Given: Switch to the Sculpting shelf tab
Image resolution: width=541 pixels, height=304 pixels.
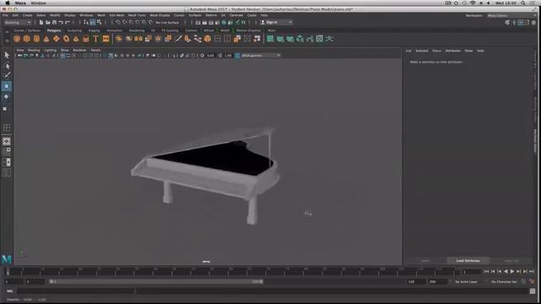Looking at the screenshot, I should tap(74, 30).
